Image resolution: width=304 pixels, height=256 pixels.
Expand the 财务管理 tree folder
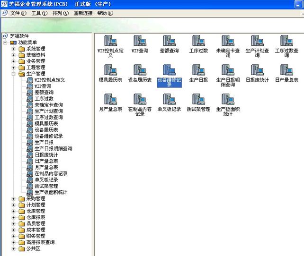pos(14,236)
